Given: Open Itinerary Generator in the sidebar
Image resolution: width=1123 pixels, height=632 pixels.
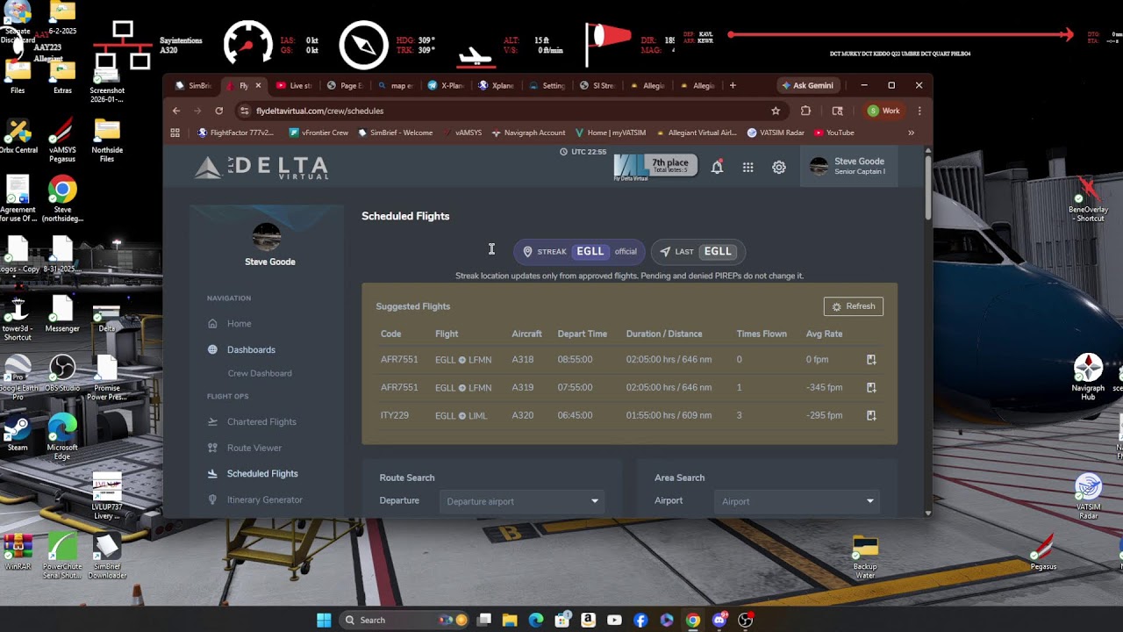Looking at the screenshot, I should tap(264, 499).
